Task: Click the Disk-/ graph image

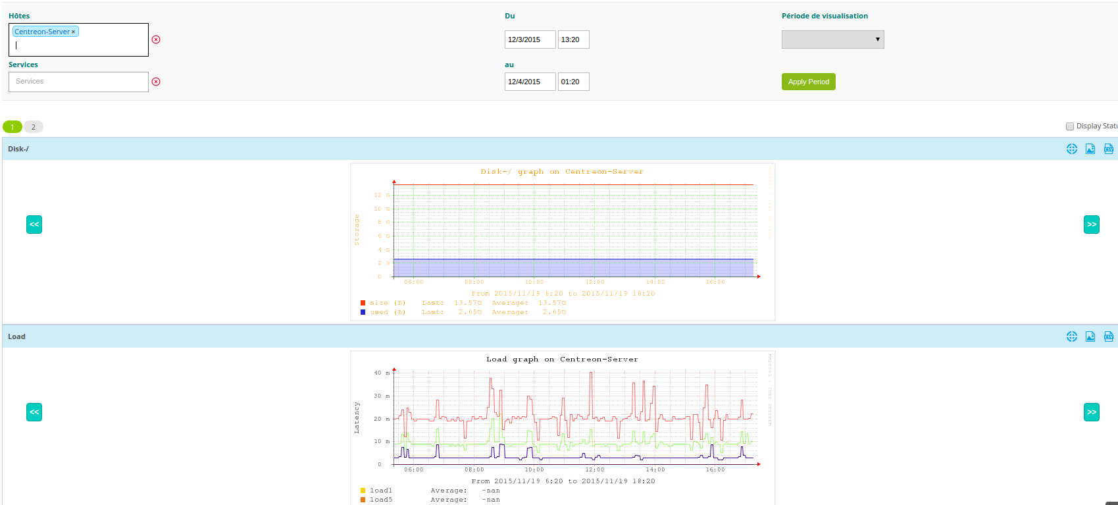Action: pos(563,242)
